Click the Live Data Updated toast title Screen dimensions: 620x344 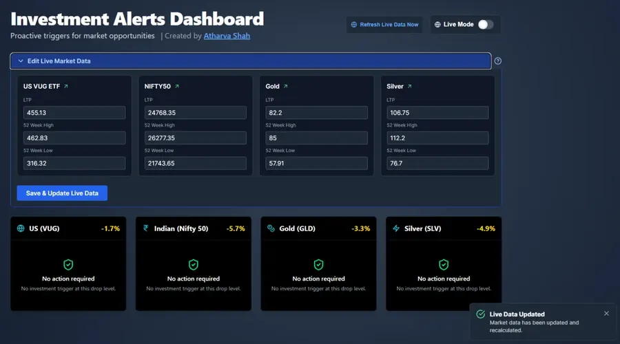point(517,314)
